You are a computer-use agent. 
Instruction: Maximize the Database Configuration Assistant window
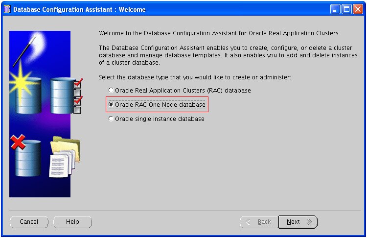tap(346, 9)
